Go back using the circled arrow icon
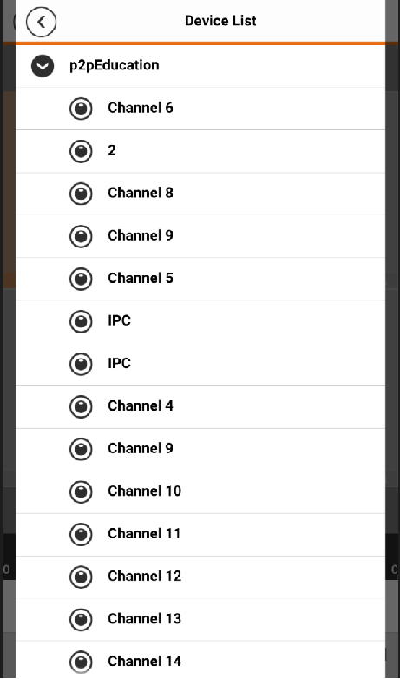The height and width of the screenshot is (679, 400). (41, 22)
